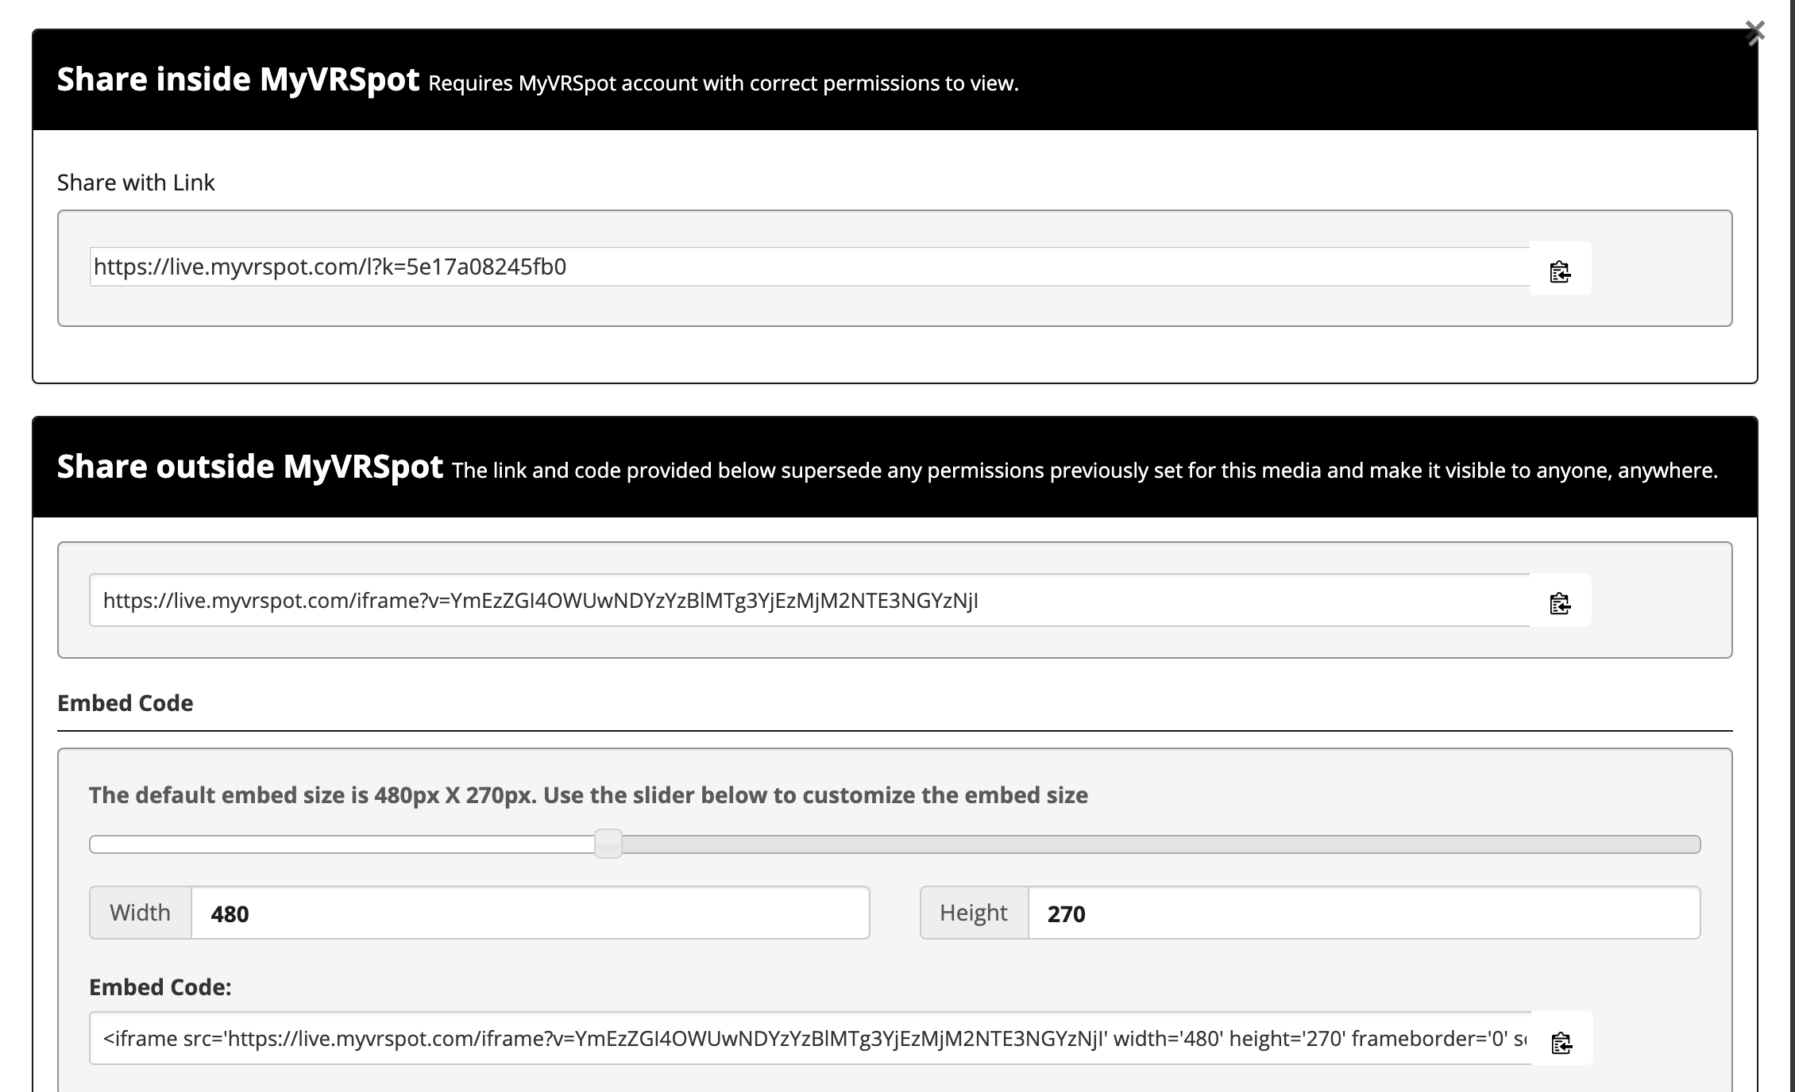
Task: Edit the Height value 270
Action: click(x=1364, y=913)
